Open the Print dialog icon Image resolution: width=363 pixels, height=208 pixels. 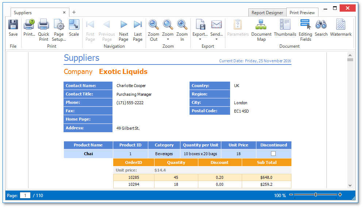point(29,25)
